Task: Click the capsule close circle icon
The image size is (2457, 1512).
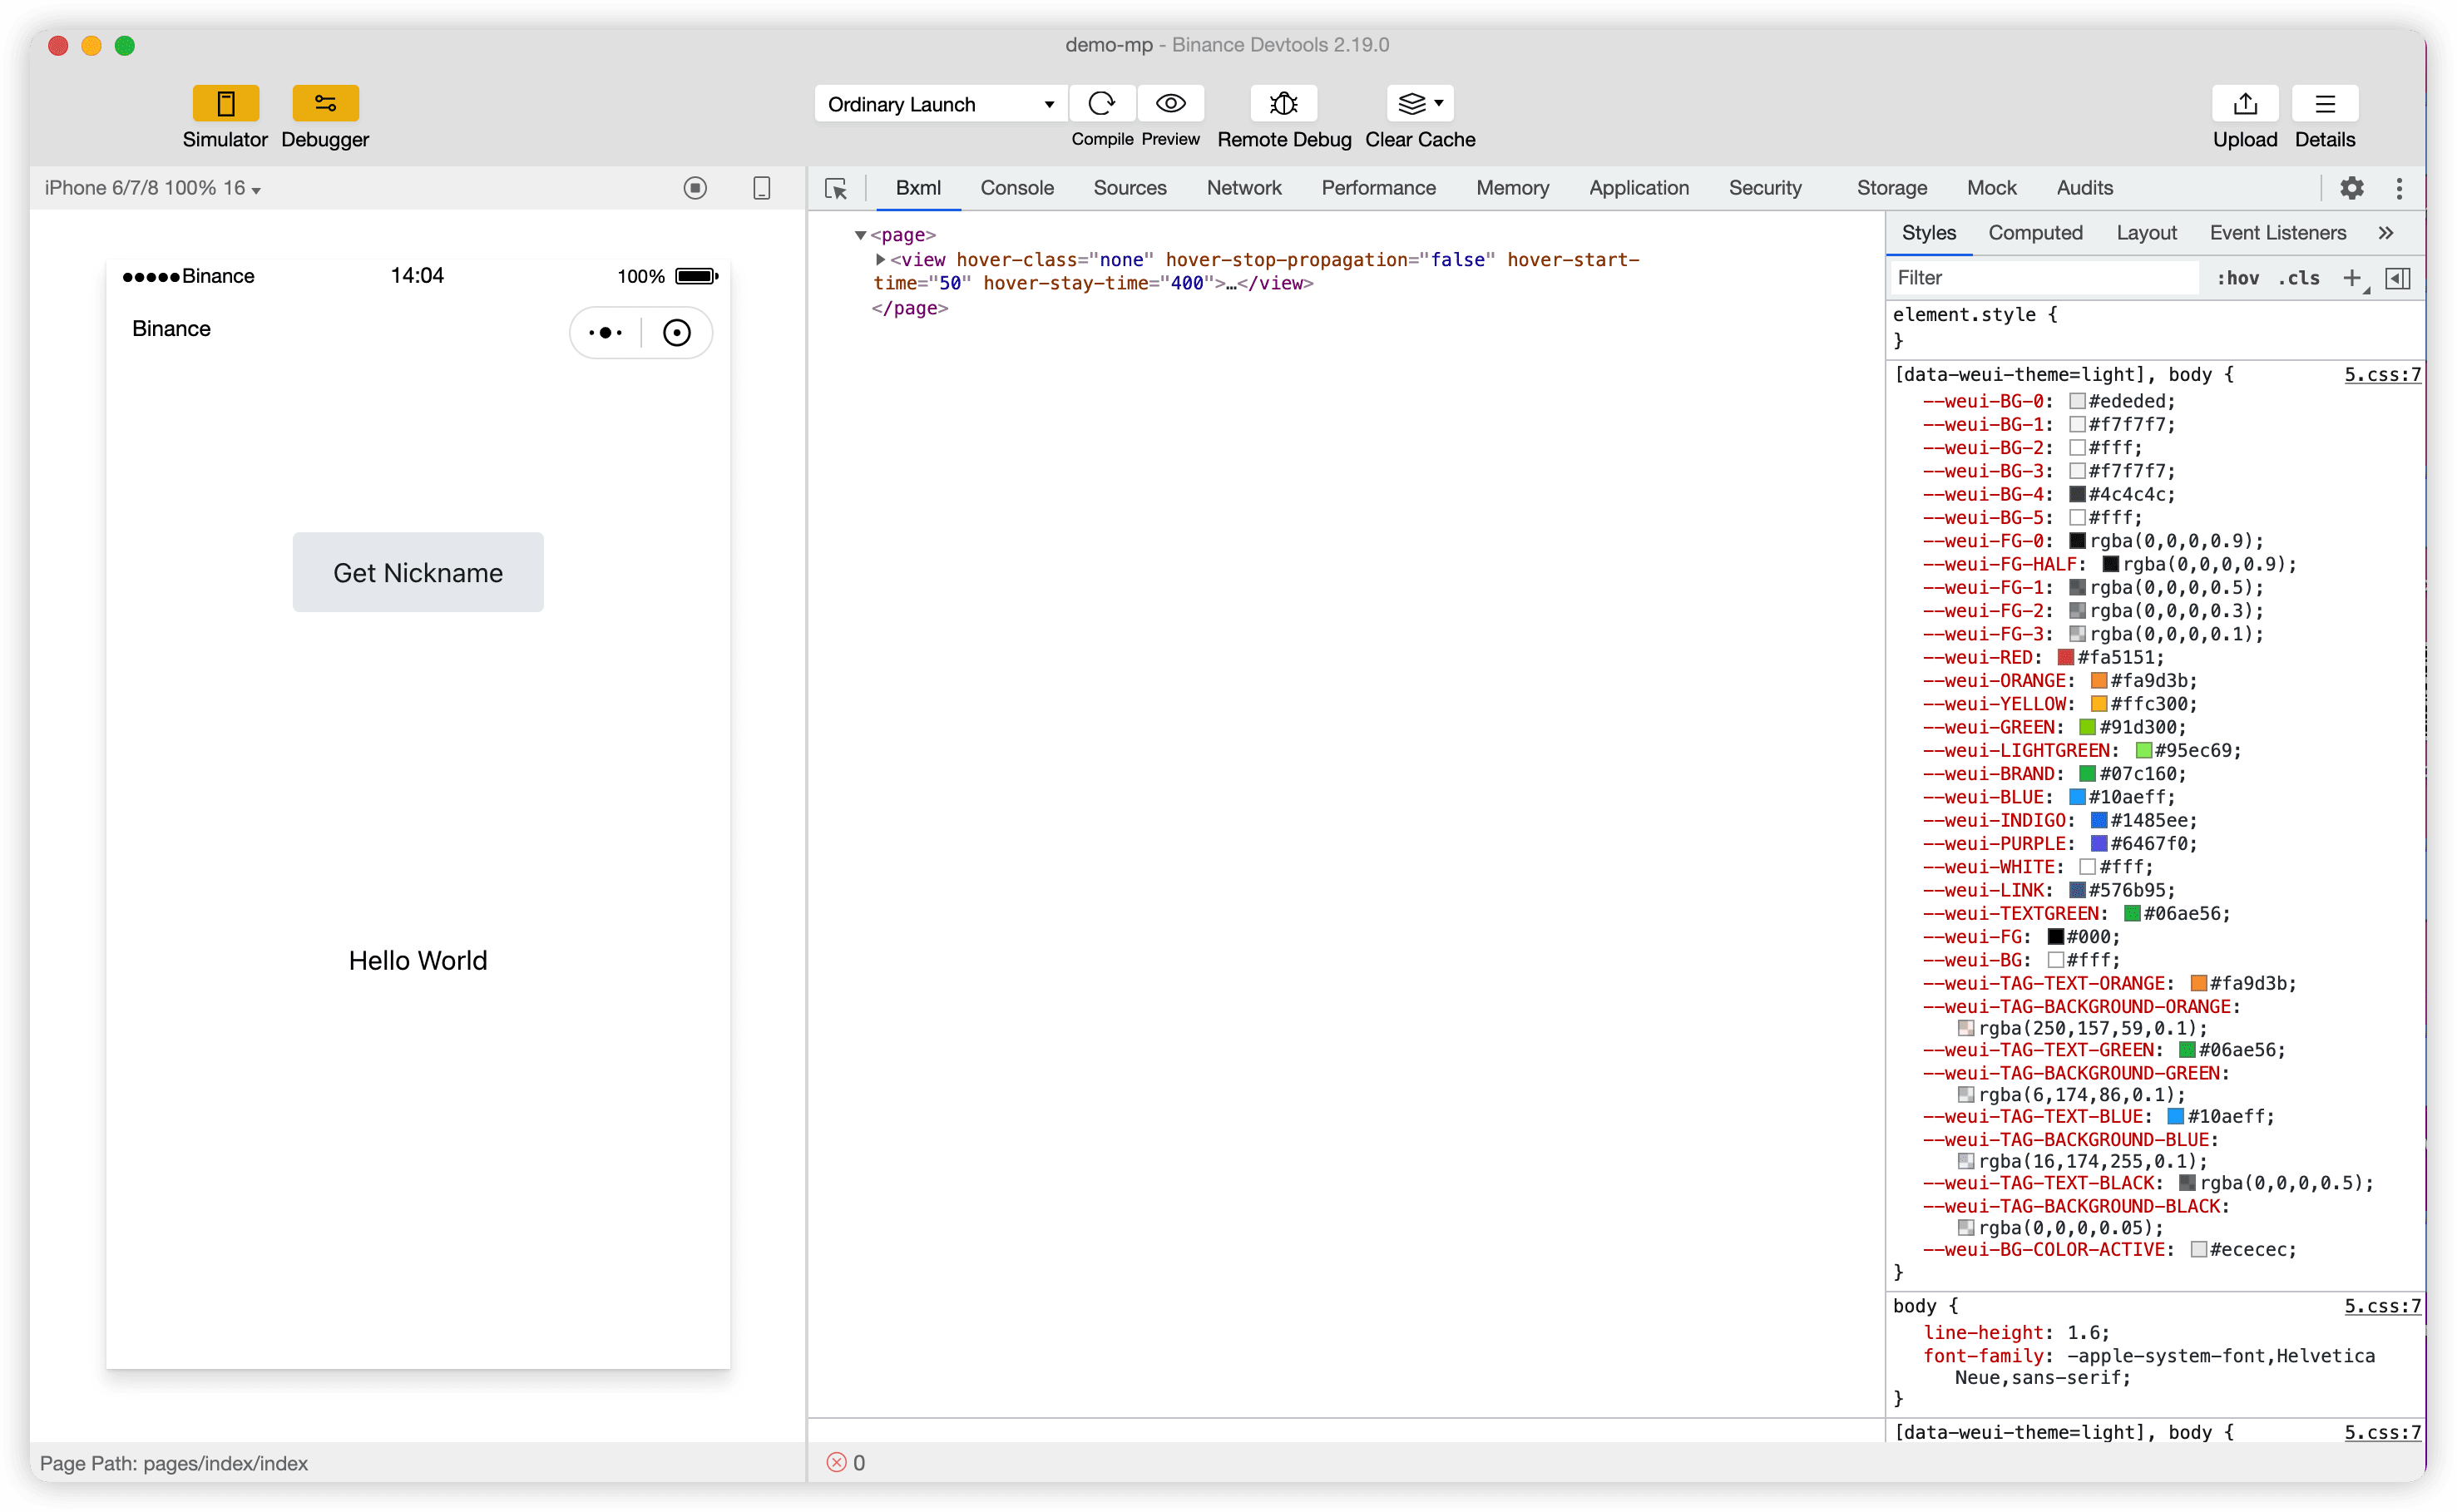Action: pyautogui.click(x=677, y=332)
